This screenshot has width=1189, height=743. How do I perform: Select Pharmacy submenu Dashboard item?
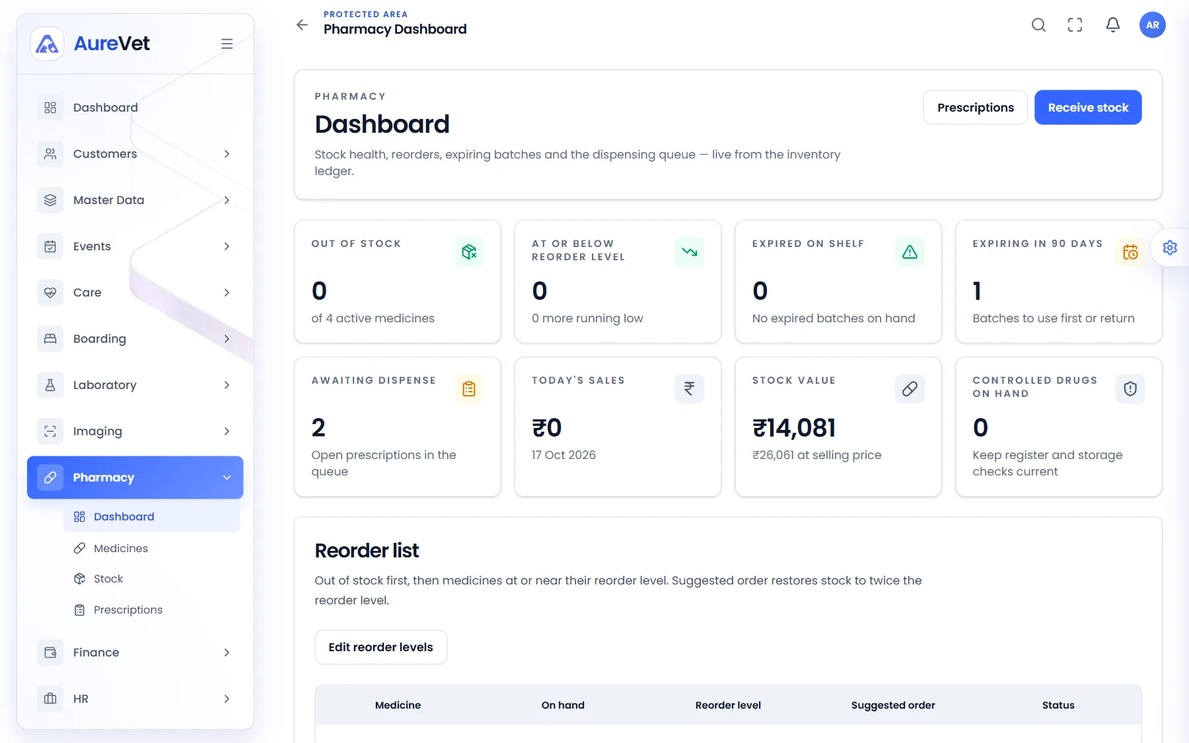pos(152,516)
